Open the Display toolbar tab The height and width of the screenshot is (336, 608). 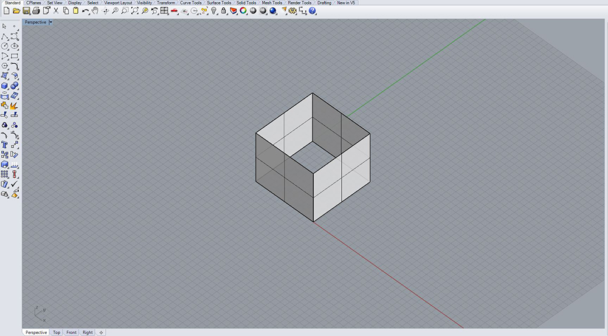coord(75,2)
